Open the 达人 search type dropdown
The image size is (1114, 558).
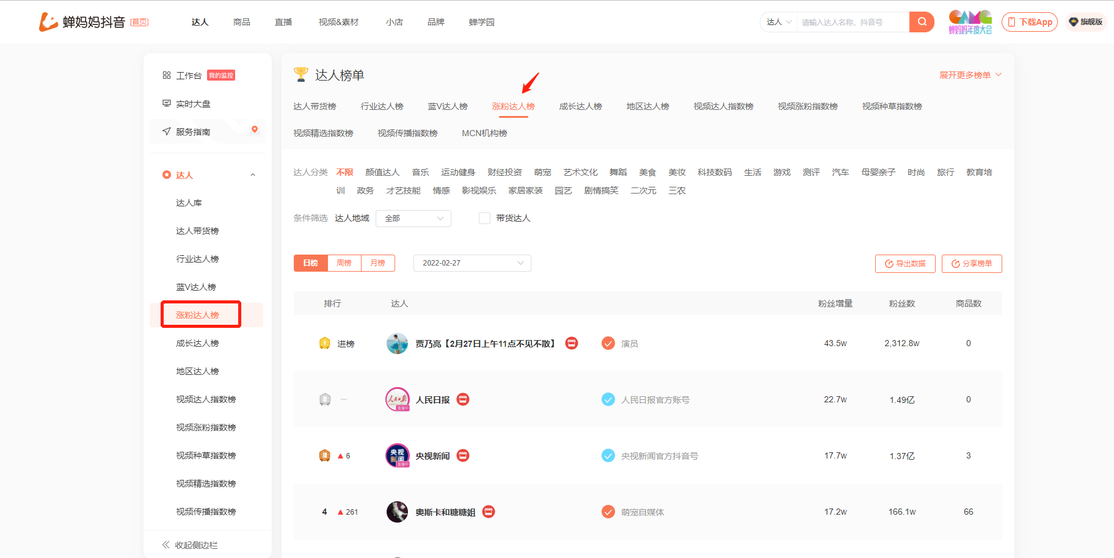pos(779,22)
